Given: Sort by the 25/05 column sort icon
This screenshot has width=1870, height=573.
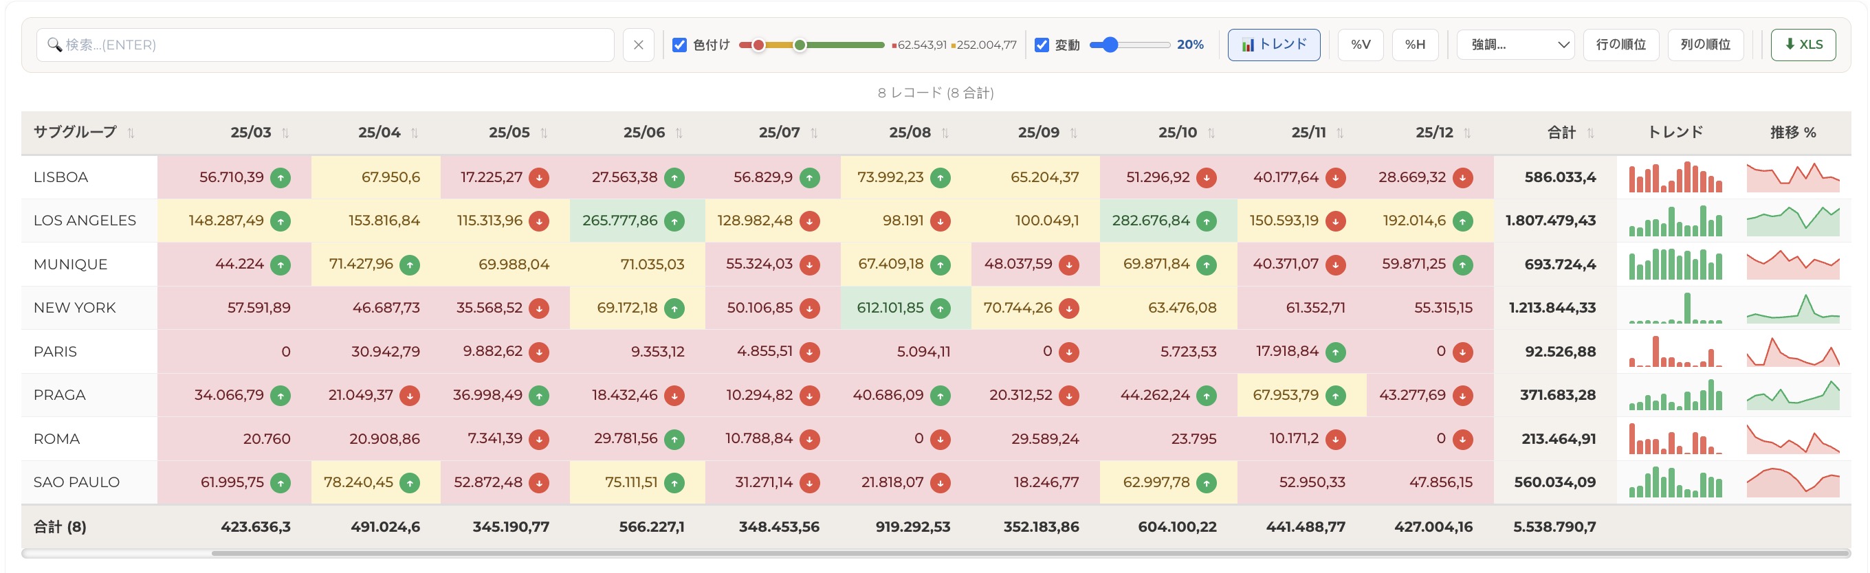Looking at the screenshot, I should pyautogui.click(x=544, y=133).
